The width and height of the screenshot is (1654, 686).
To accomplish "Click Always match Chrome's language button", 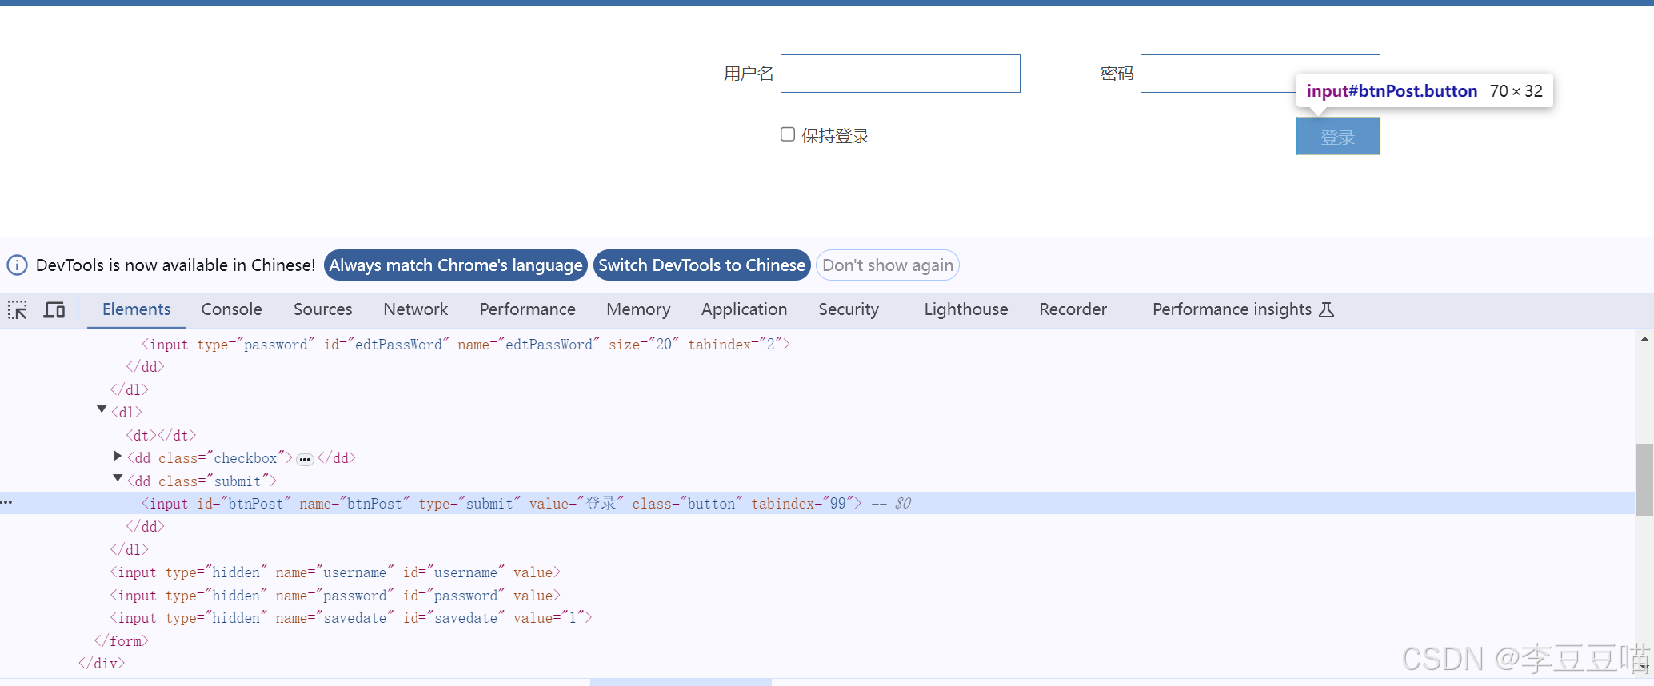I will (x=456, y=265).
